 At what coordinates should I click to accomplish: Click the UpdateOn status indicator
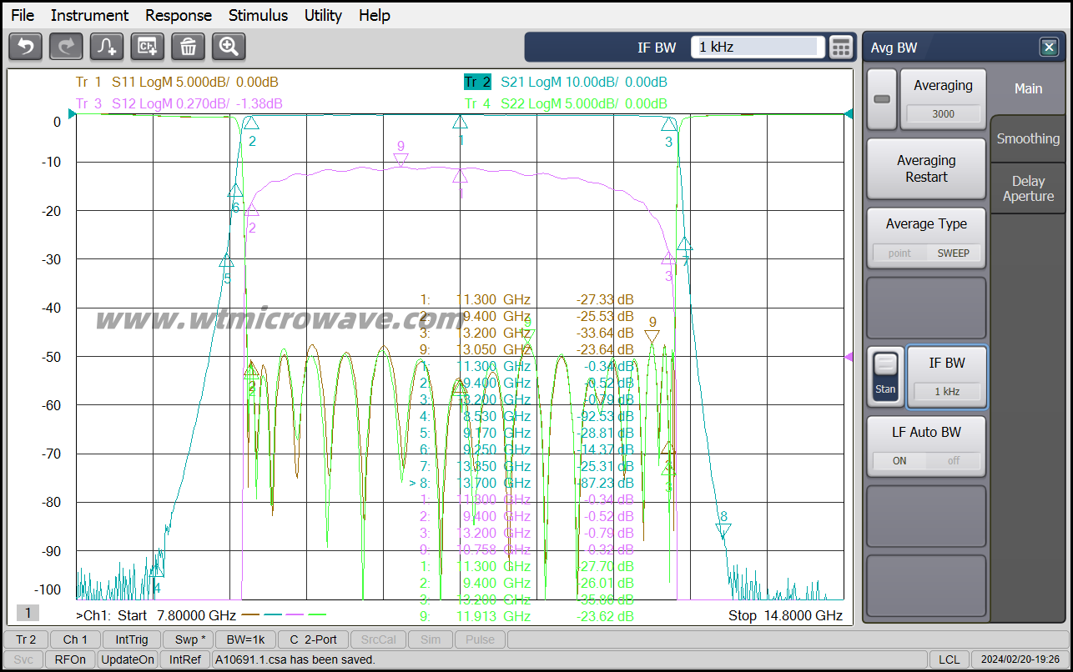point(128,659)
